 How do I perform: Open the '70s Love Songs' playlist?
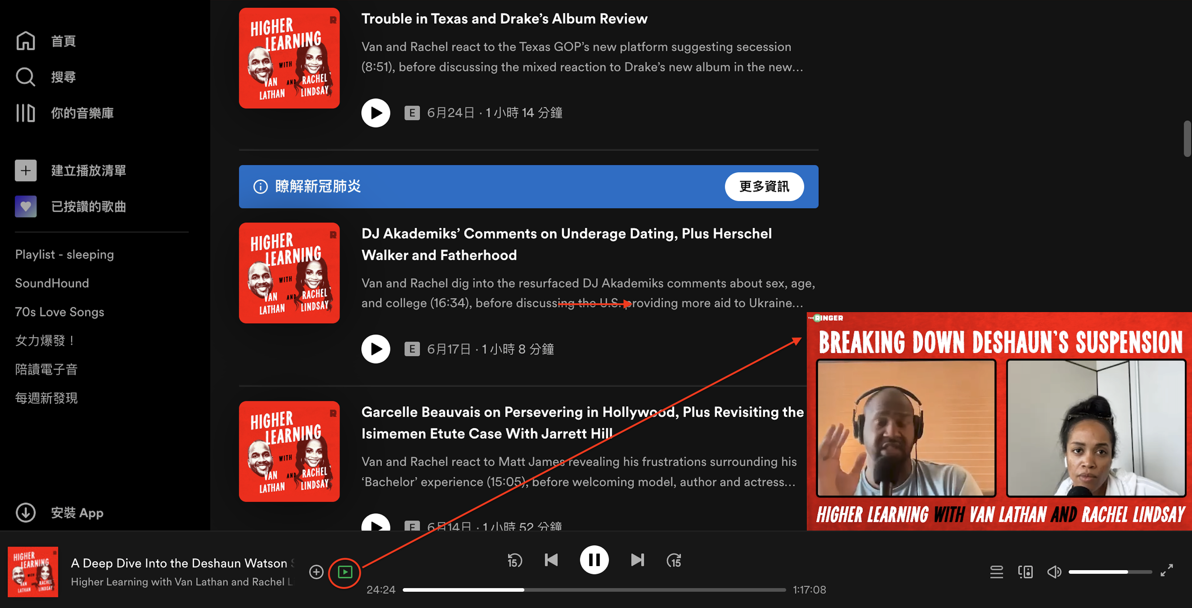[59, 312]
